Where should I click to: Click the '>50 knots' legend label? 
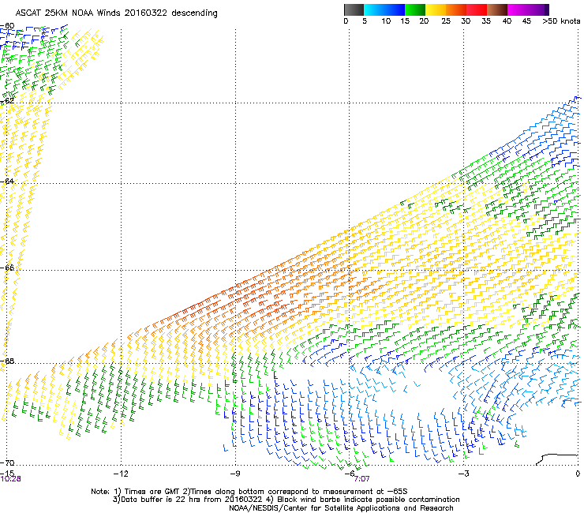click(561, 21)
